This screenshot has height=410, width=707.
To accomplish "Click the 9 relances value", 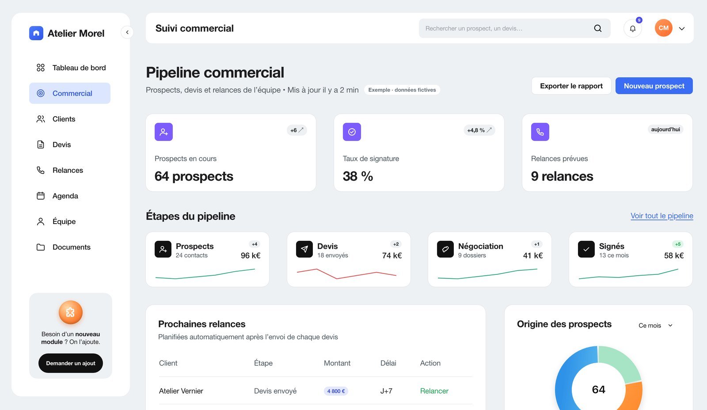I will 562,176.
